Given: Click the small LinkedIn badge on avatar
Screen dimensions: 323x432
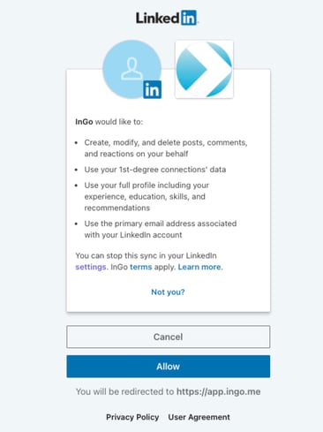Looking at the screenshot, I should 152,89.
